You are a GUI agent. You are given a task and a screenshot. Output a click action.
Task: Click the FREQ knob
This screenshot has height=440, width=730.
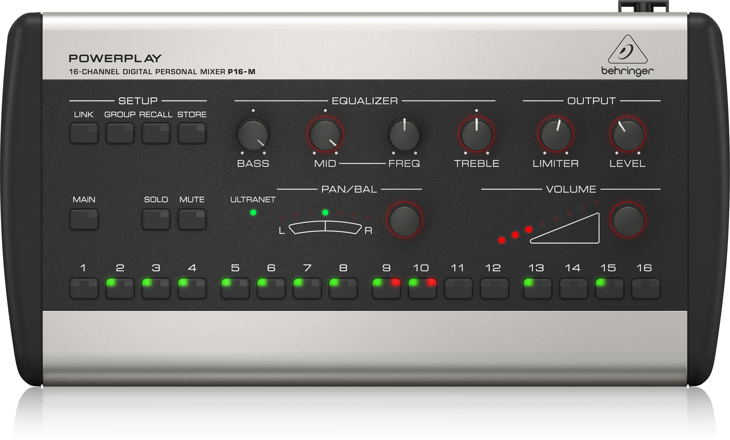(x=404, y=135)
